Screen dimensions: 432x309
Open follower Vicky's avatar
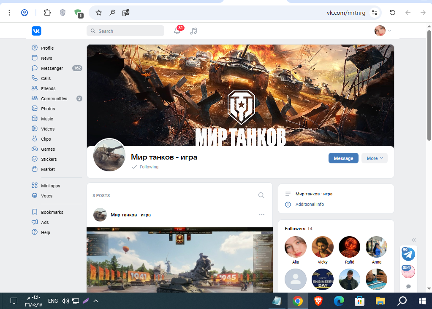pyautogui.click(x=322, y=247)
